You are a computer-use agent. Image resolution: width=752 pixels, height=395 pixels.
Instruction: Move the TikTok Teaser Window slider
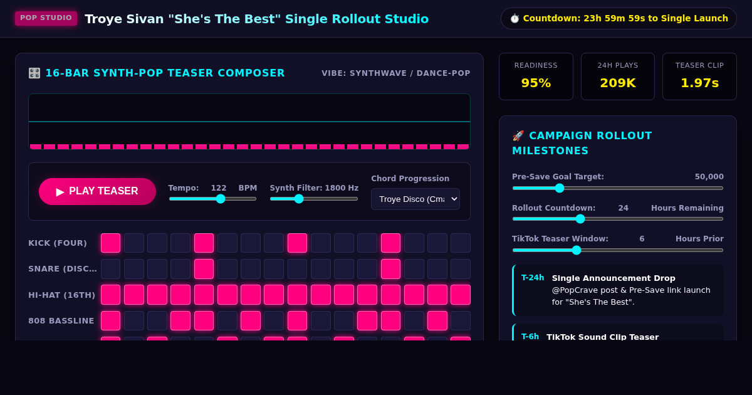click(618, 250)
